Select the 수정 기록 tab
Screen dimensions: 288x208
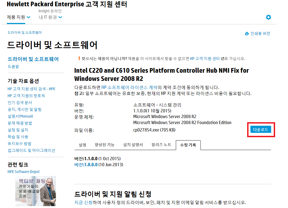click(x=188, y=145)
